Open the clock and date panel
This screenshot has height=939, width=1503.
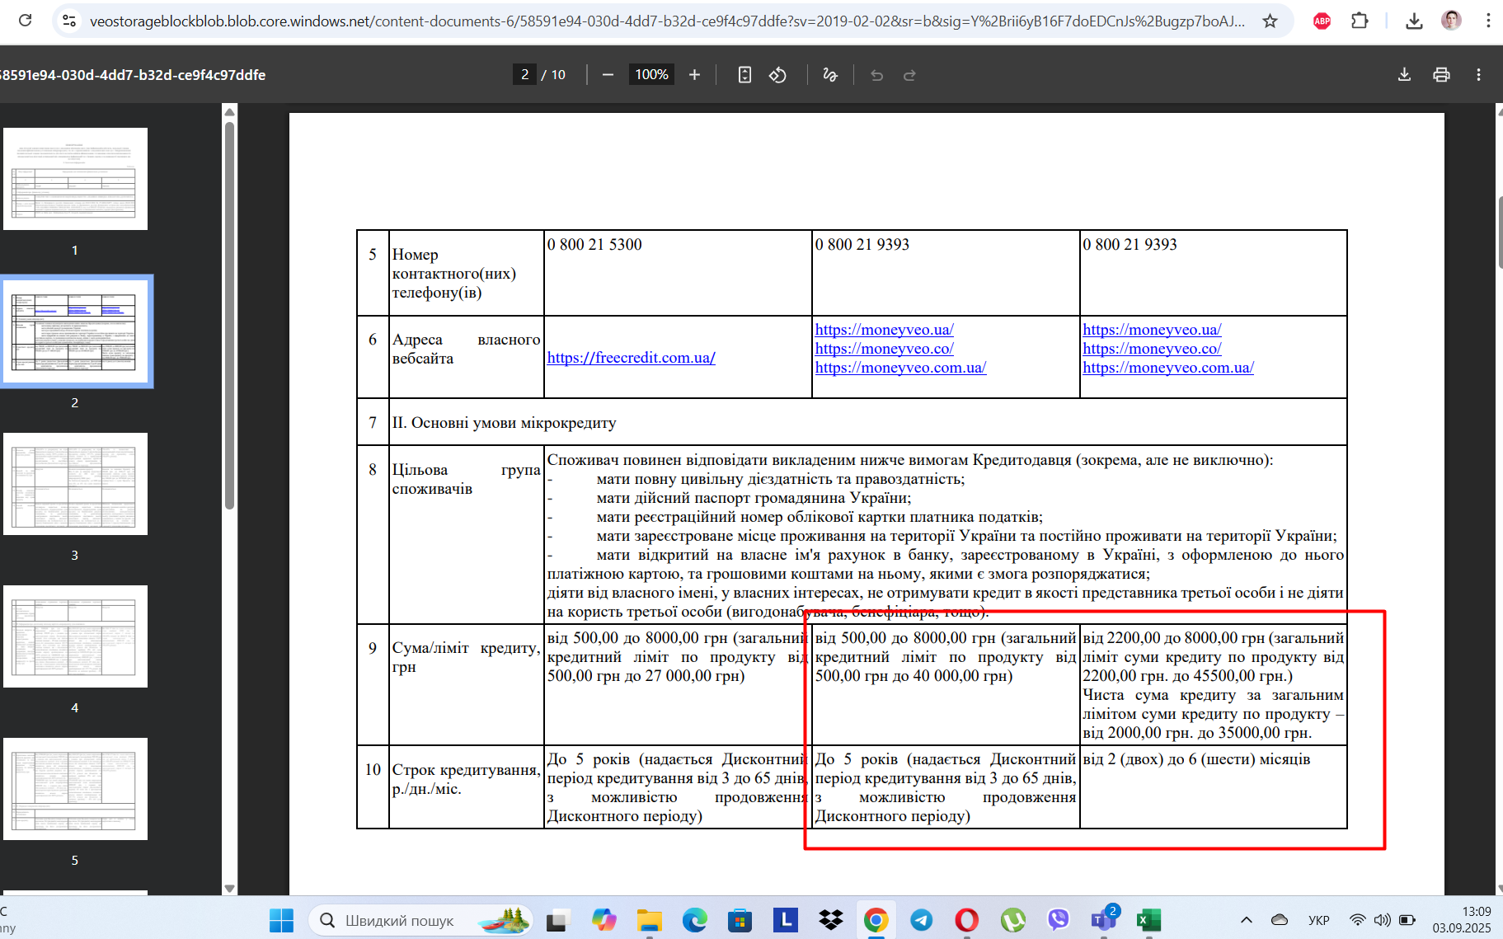click(1461, 920)
